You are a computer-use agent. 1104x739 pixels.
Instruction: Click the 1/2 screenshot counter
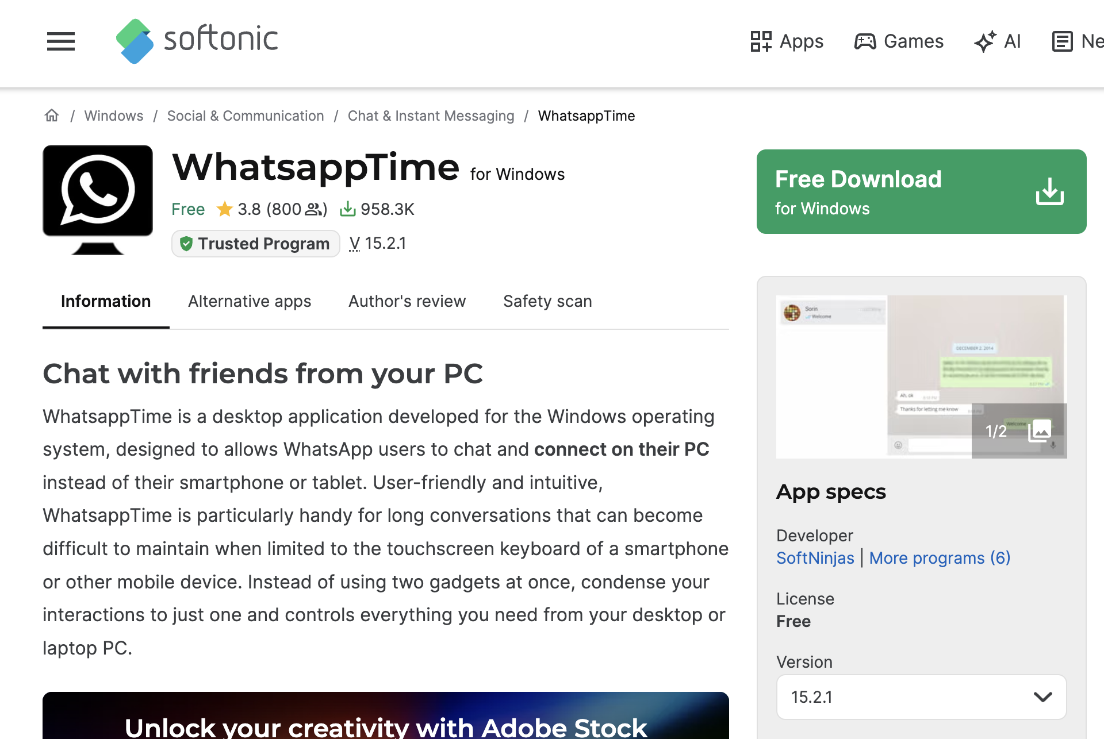pos(996,431)
